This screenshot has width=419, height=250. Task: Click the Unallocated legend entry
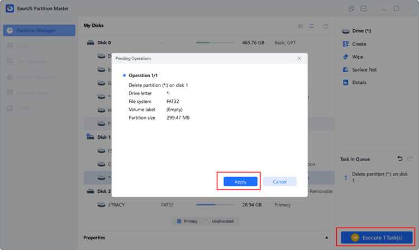pyautogui.click(x=220, y=221)
